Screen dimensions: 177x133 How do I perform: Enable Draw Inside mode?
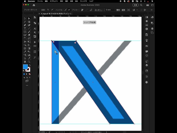[30, 78]
